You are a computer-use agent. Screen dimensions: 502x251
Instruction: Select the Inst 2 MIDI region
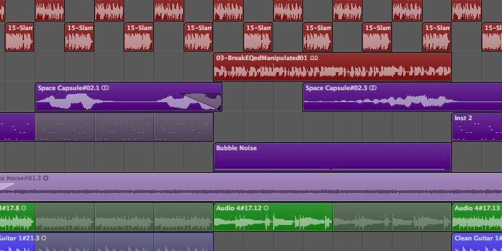coord(477,127)
